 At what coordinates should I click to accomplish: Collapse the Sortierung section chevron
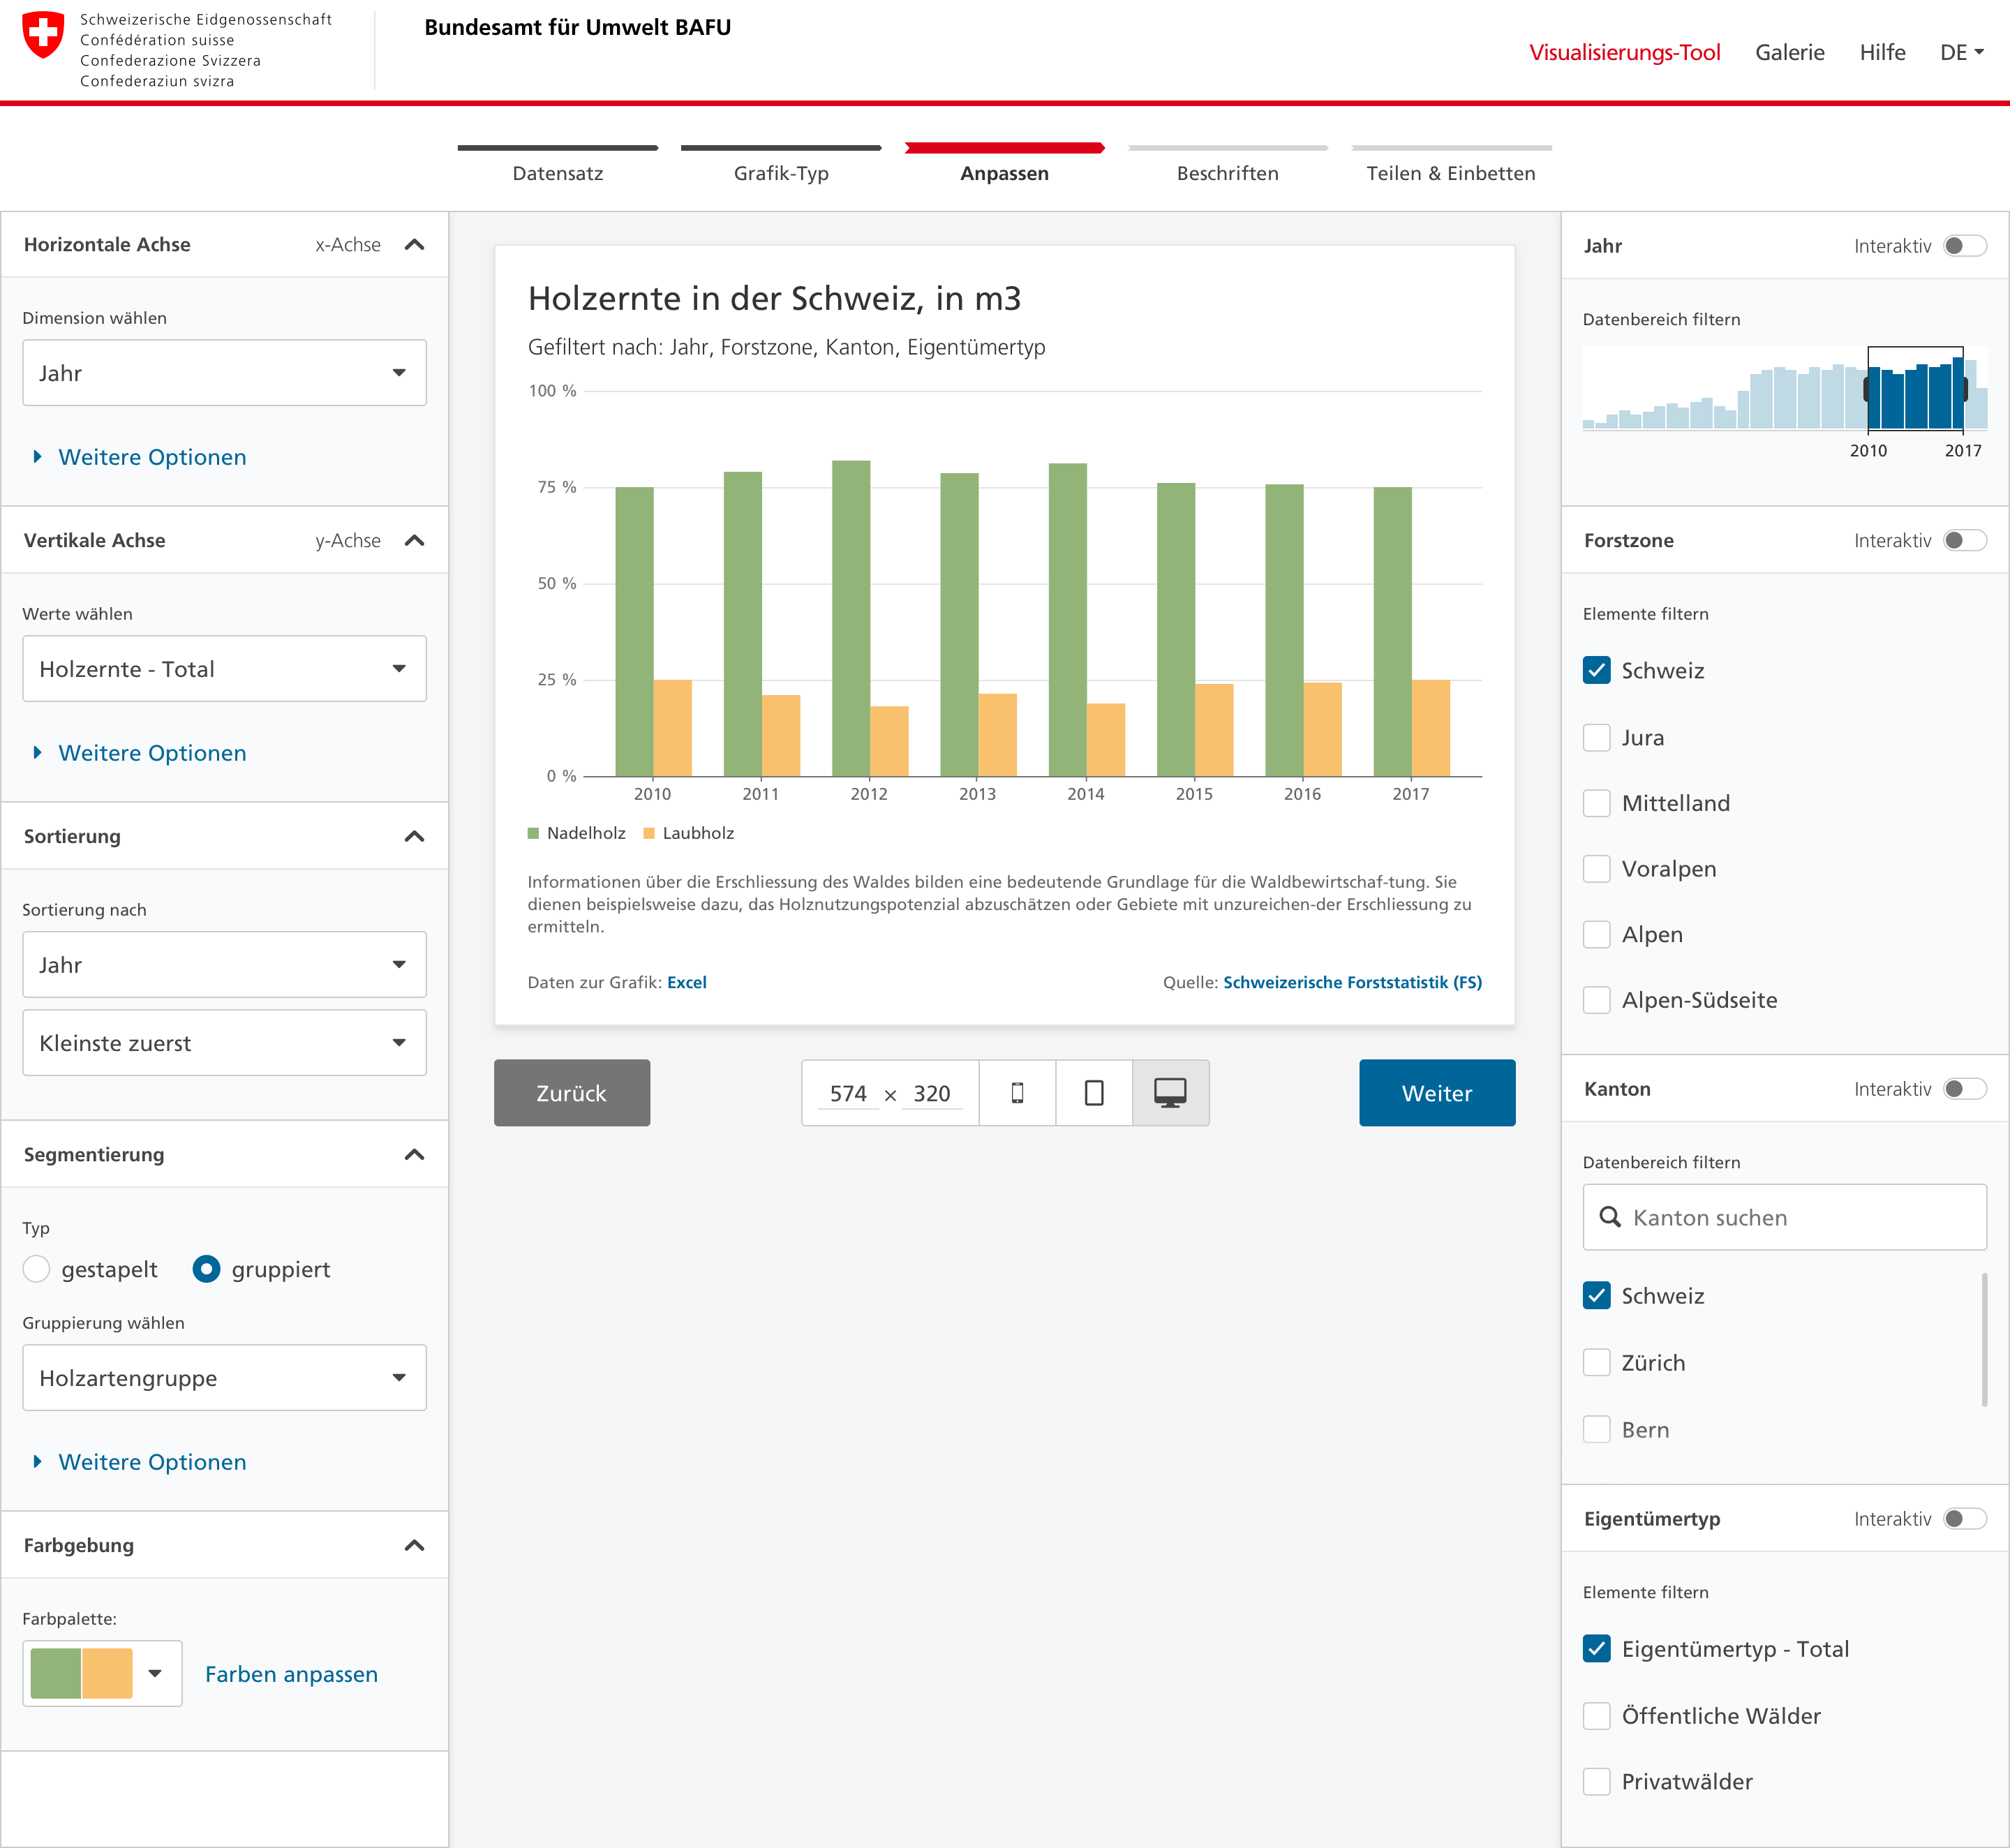point(414,837)
